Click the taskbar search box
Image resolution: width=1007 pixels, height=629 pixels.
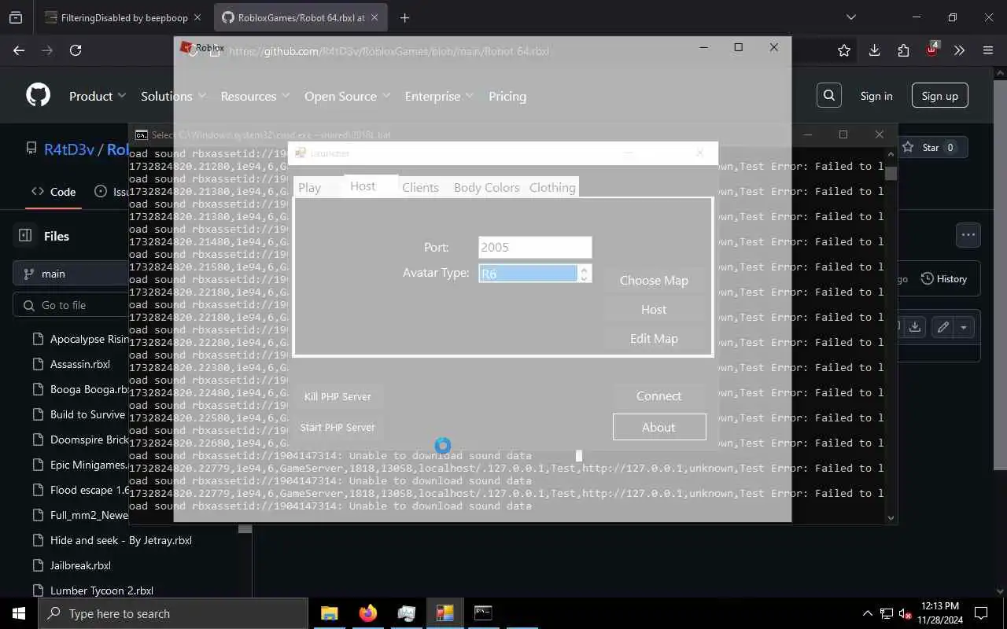[173, 613]
